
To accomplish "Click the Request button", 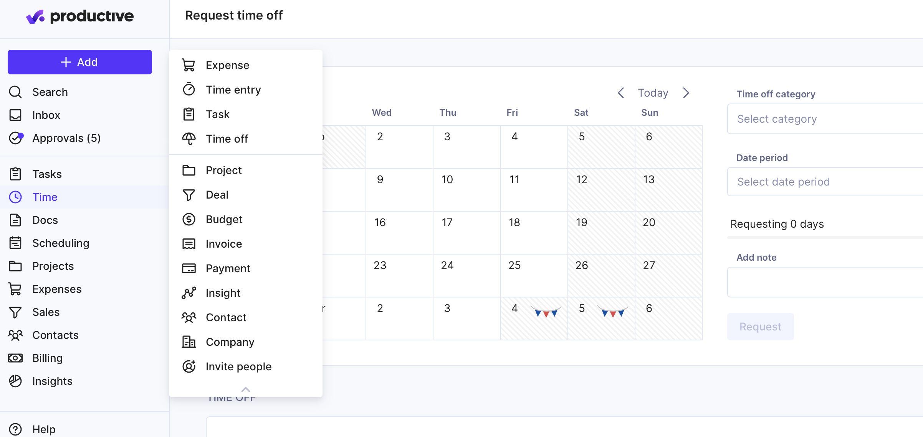I will tap(760, 327).
